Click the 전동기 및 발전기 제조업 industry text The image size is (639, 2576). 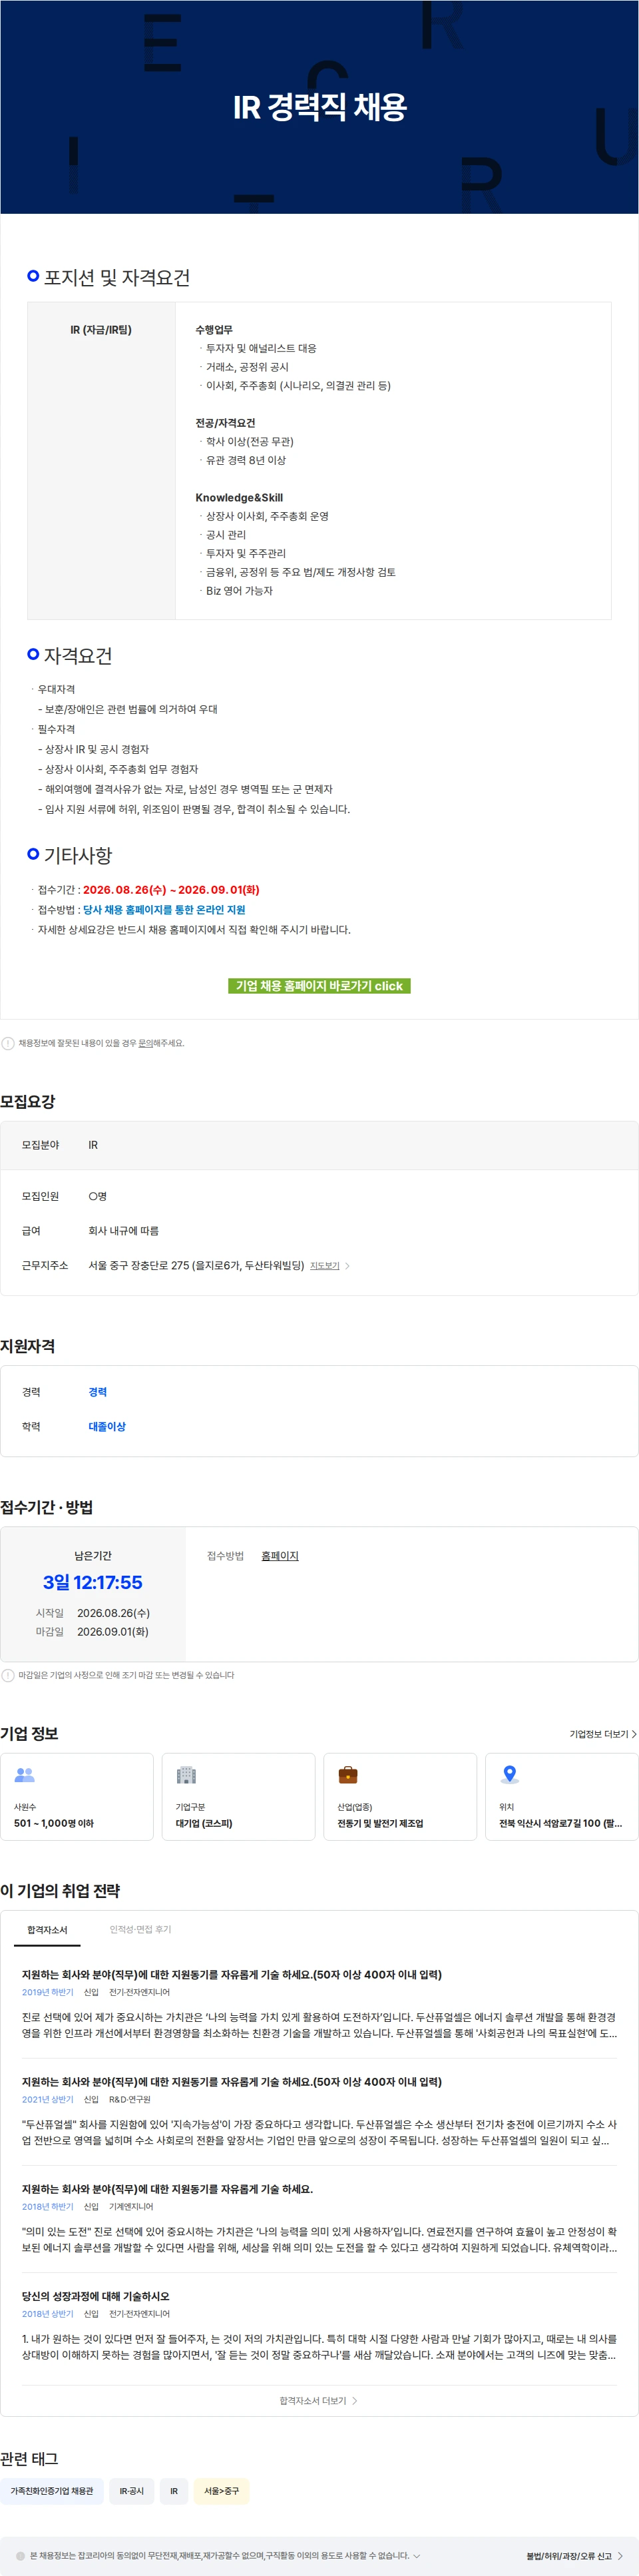pyautogui.click(x=380, y=1823)
